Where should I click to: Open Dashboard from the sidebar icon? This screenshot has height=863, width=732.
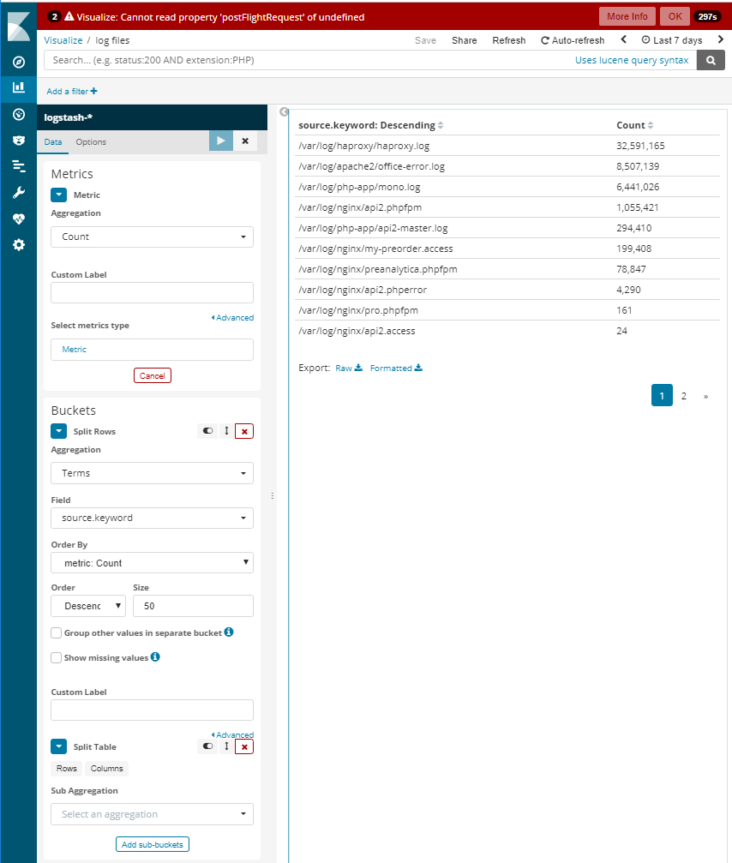(x=18, y=114)
